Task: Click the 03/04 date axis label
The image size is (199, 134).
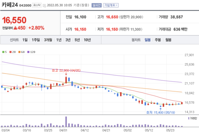Action: pos(5,130)
